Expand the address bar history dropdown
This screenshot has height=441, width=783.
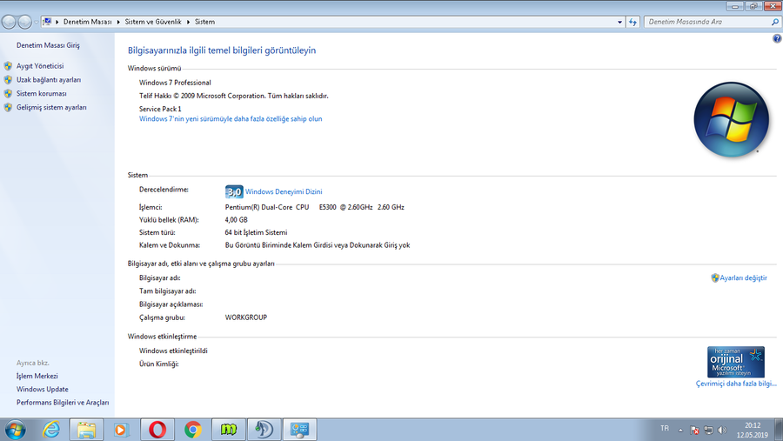619,22
